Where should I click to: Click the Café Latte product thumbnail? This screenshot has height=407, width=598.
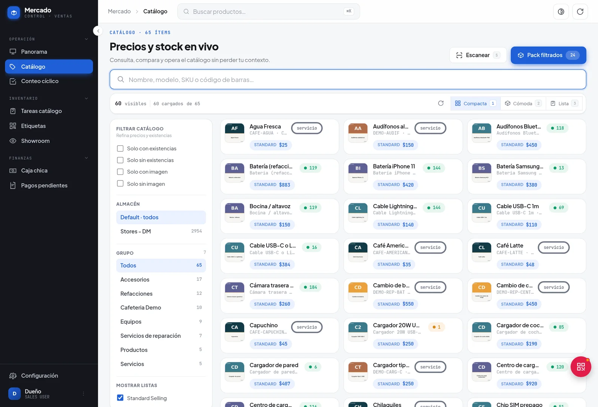pos(482,252)
